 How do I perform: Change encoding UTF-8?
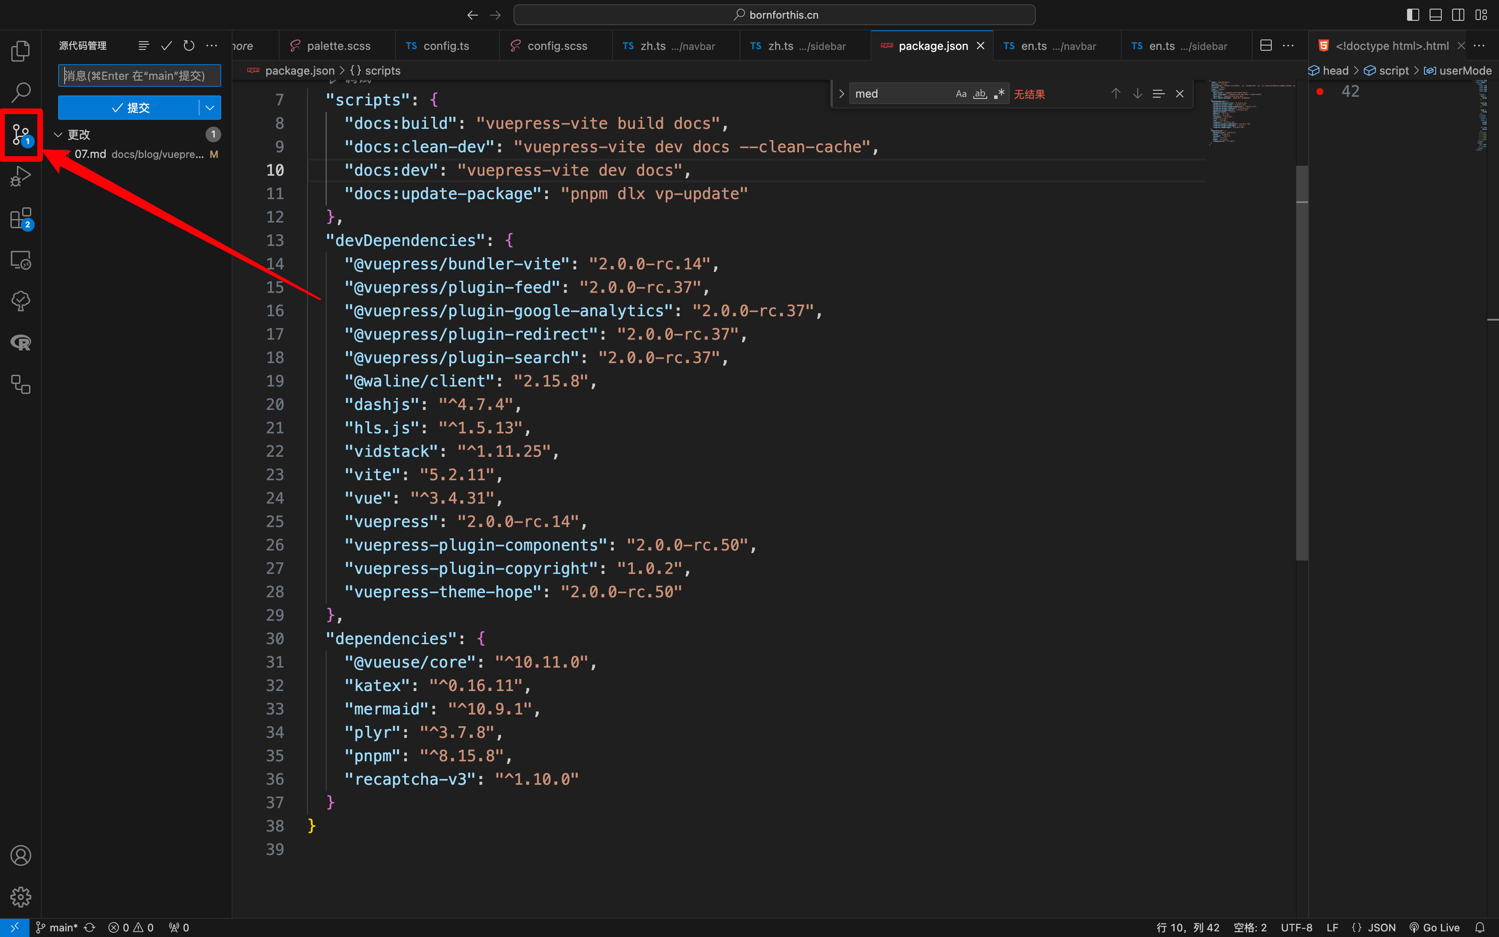[1296, 928]
